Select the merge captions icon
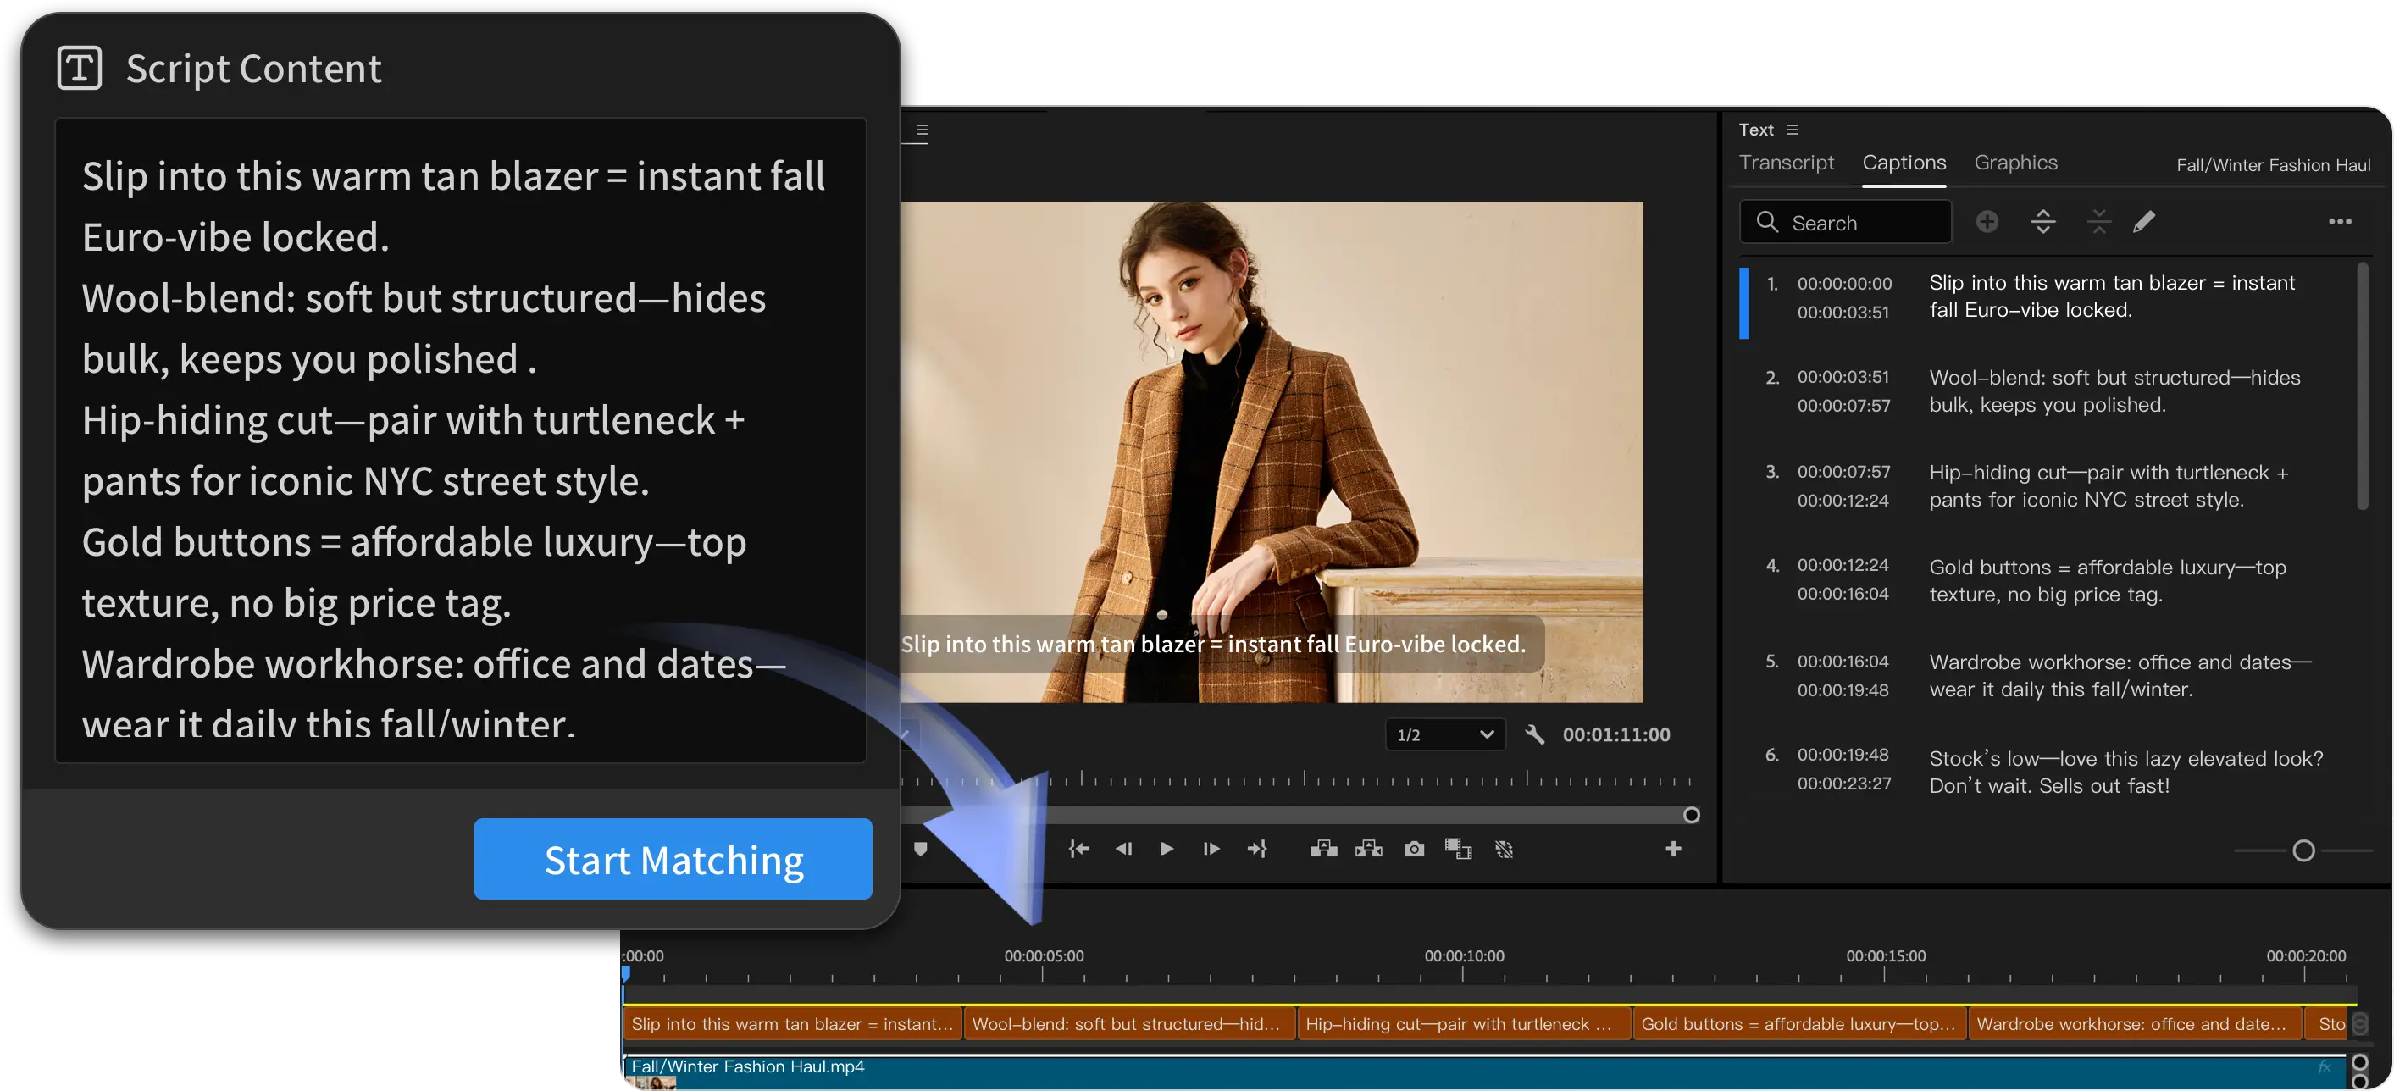2394x1091 pixels. pos(2098,221)
